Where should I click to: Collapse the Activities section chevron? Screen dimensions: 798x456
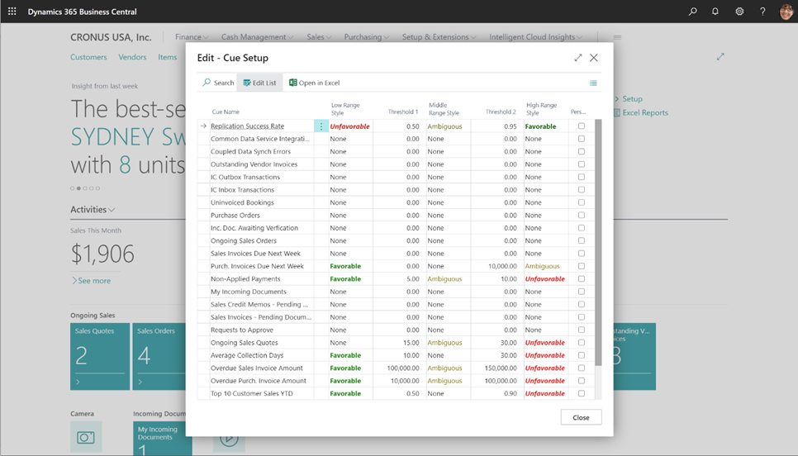click(x=112, y=210)
